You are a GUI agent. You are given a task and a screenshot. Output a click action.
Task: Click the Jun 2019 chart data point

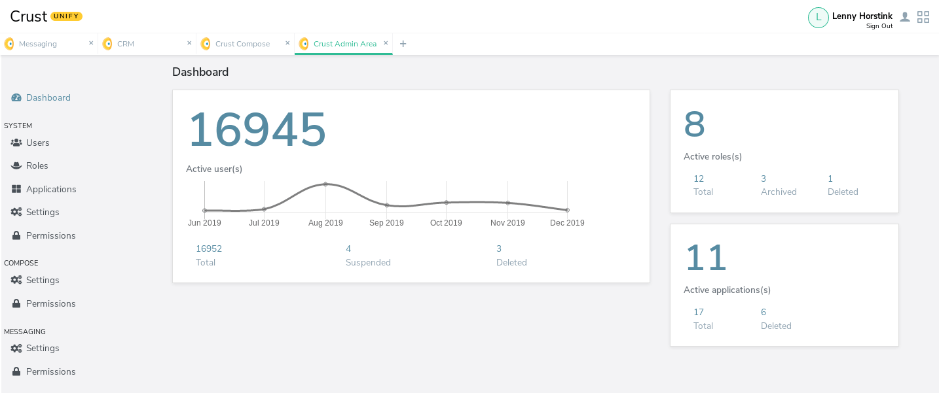pos(204,211)
